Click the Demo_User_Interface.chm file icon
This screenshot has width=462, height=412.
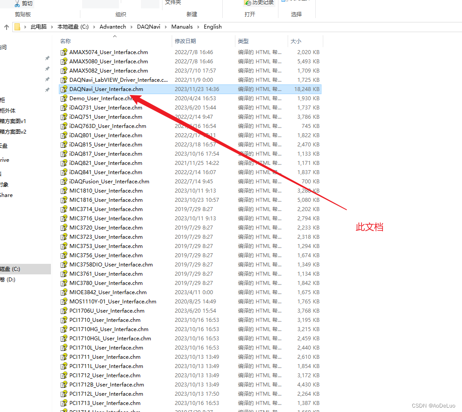64,98
